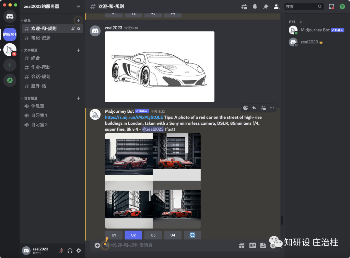Screen dimensions: 350x258
Task: Click the search field in header
Action: [304, 7]
